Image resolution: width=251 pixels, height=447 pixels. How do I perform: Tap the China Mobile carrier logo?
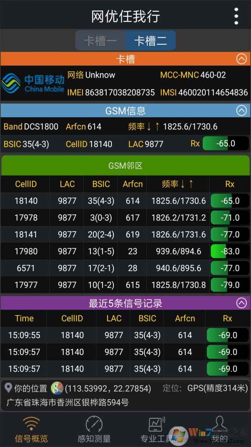(33, 83)
